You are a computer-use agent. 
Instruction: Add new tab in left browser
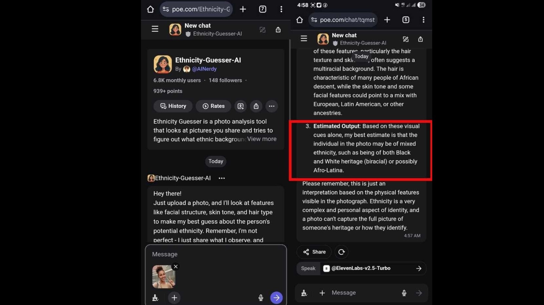coord(243,9)
